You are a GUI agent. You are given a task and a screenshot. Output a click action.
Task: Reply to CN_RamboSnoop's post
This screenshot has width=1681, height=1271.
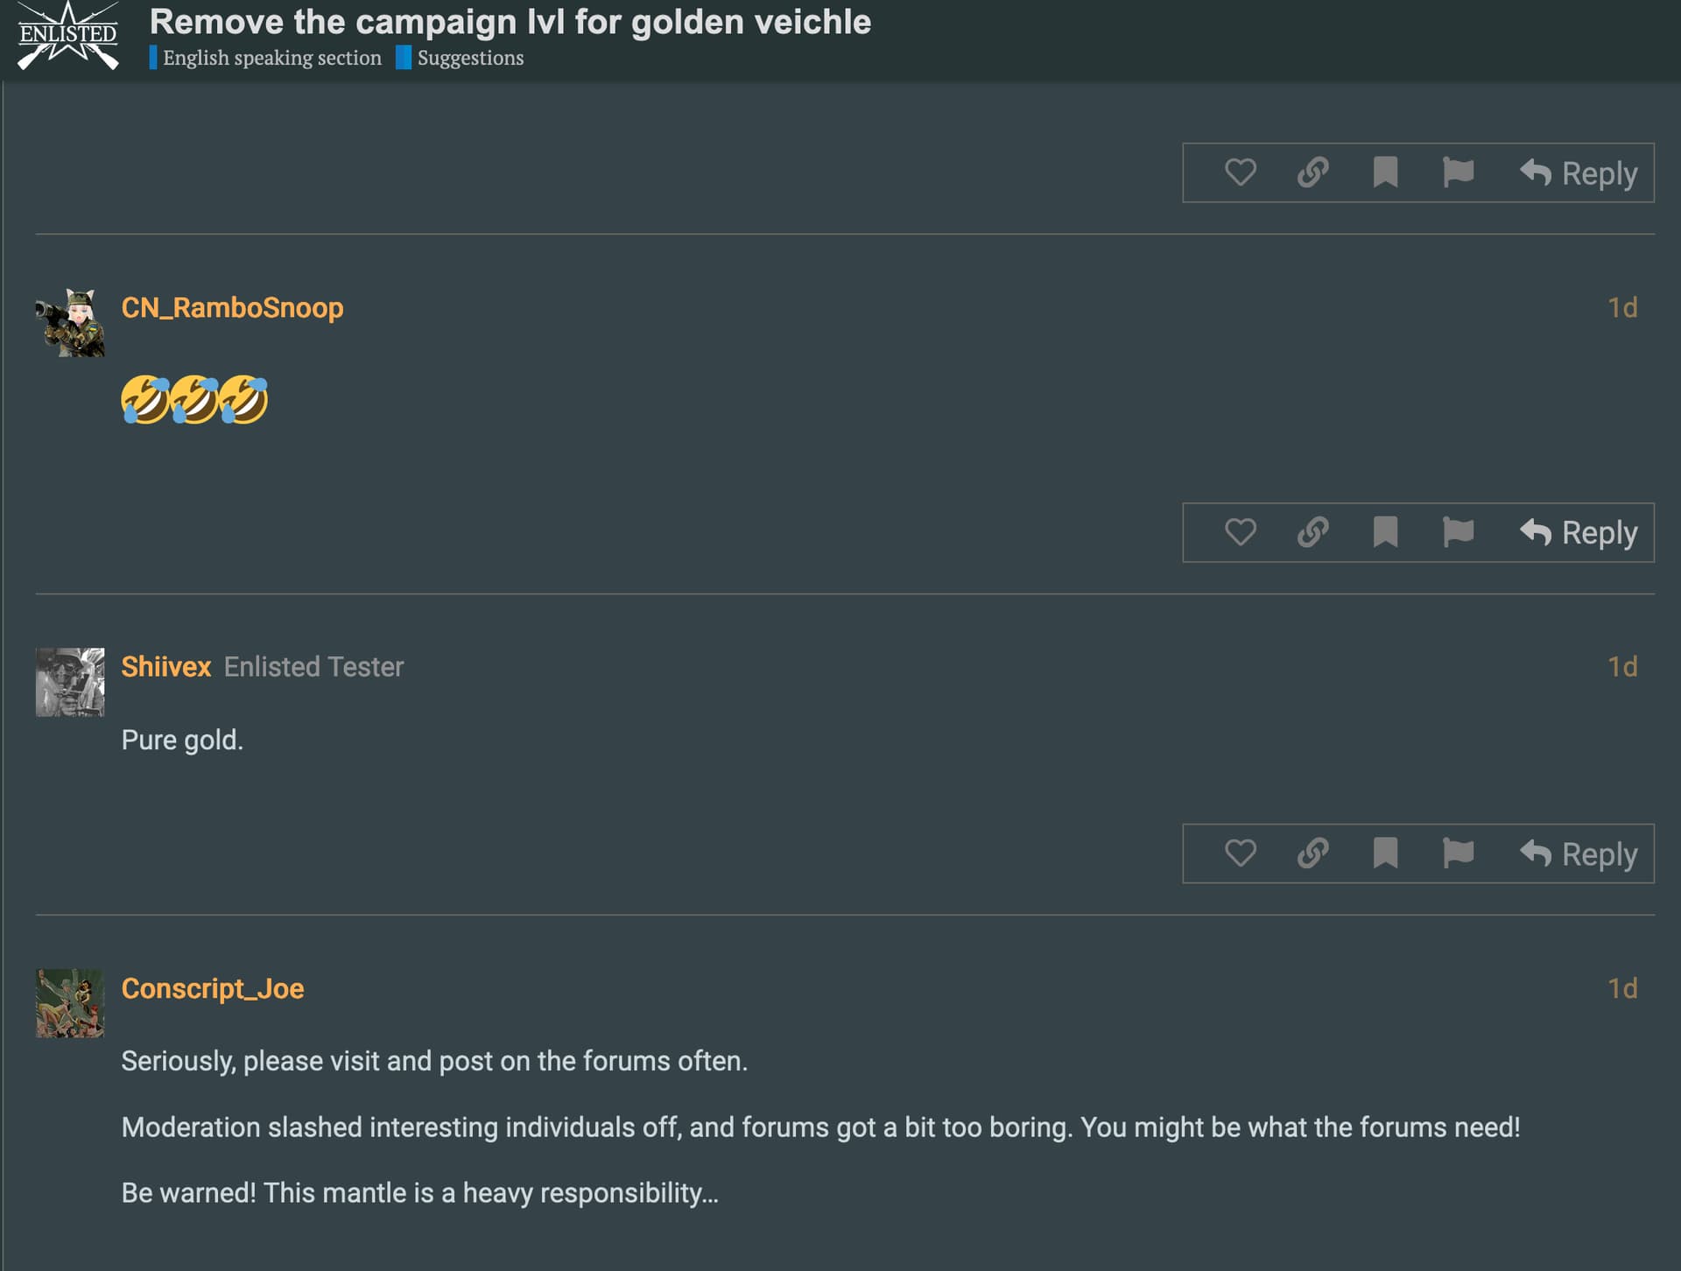pyautogui.click(x=1579, y=532)
